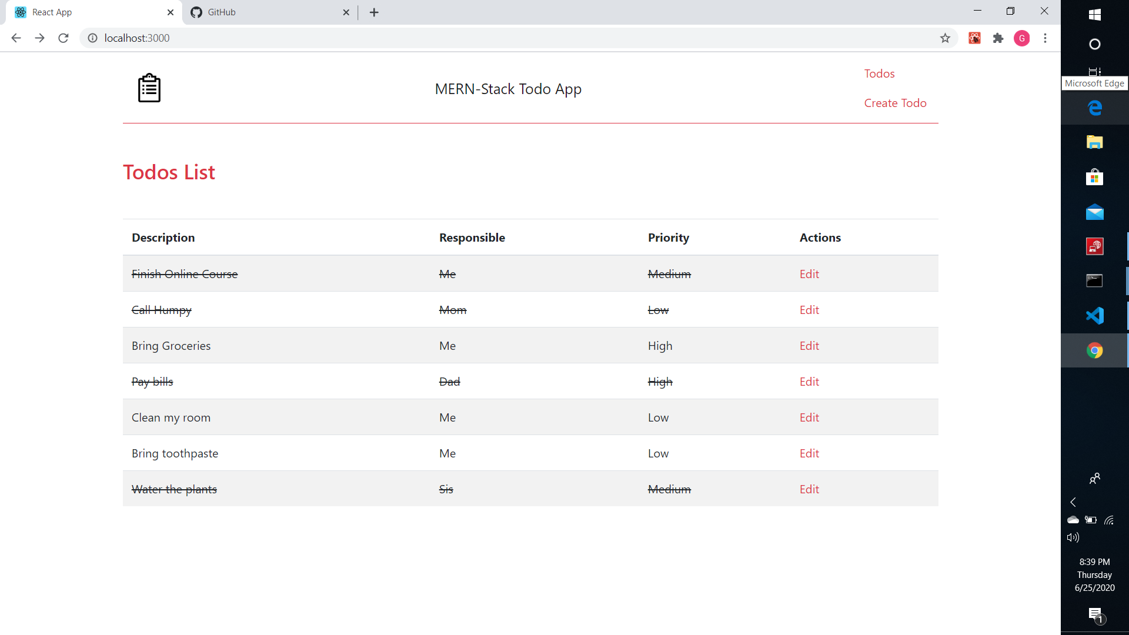Open Visual Studio Code from taskbar
Viewport: 1129px width, 635px height.
(1094, 316)
